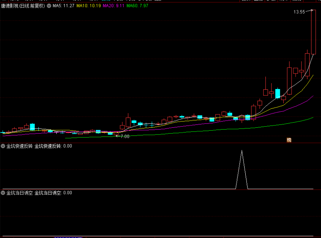Select the magenta MA20: 9.11 label

click(x=113, y=6)
